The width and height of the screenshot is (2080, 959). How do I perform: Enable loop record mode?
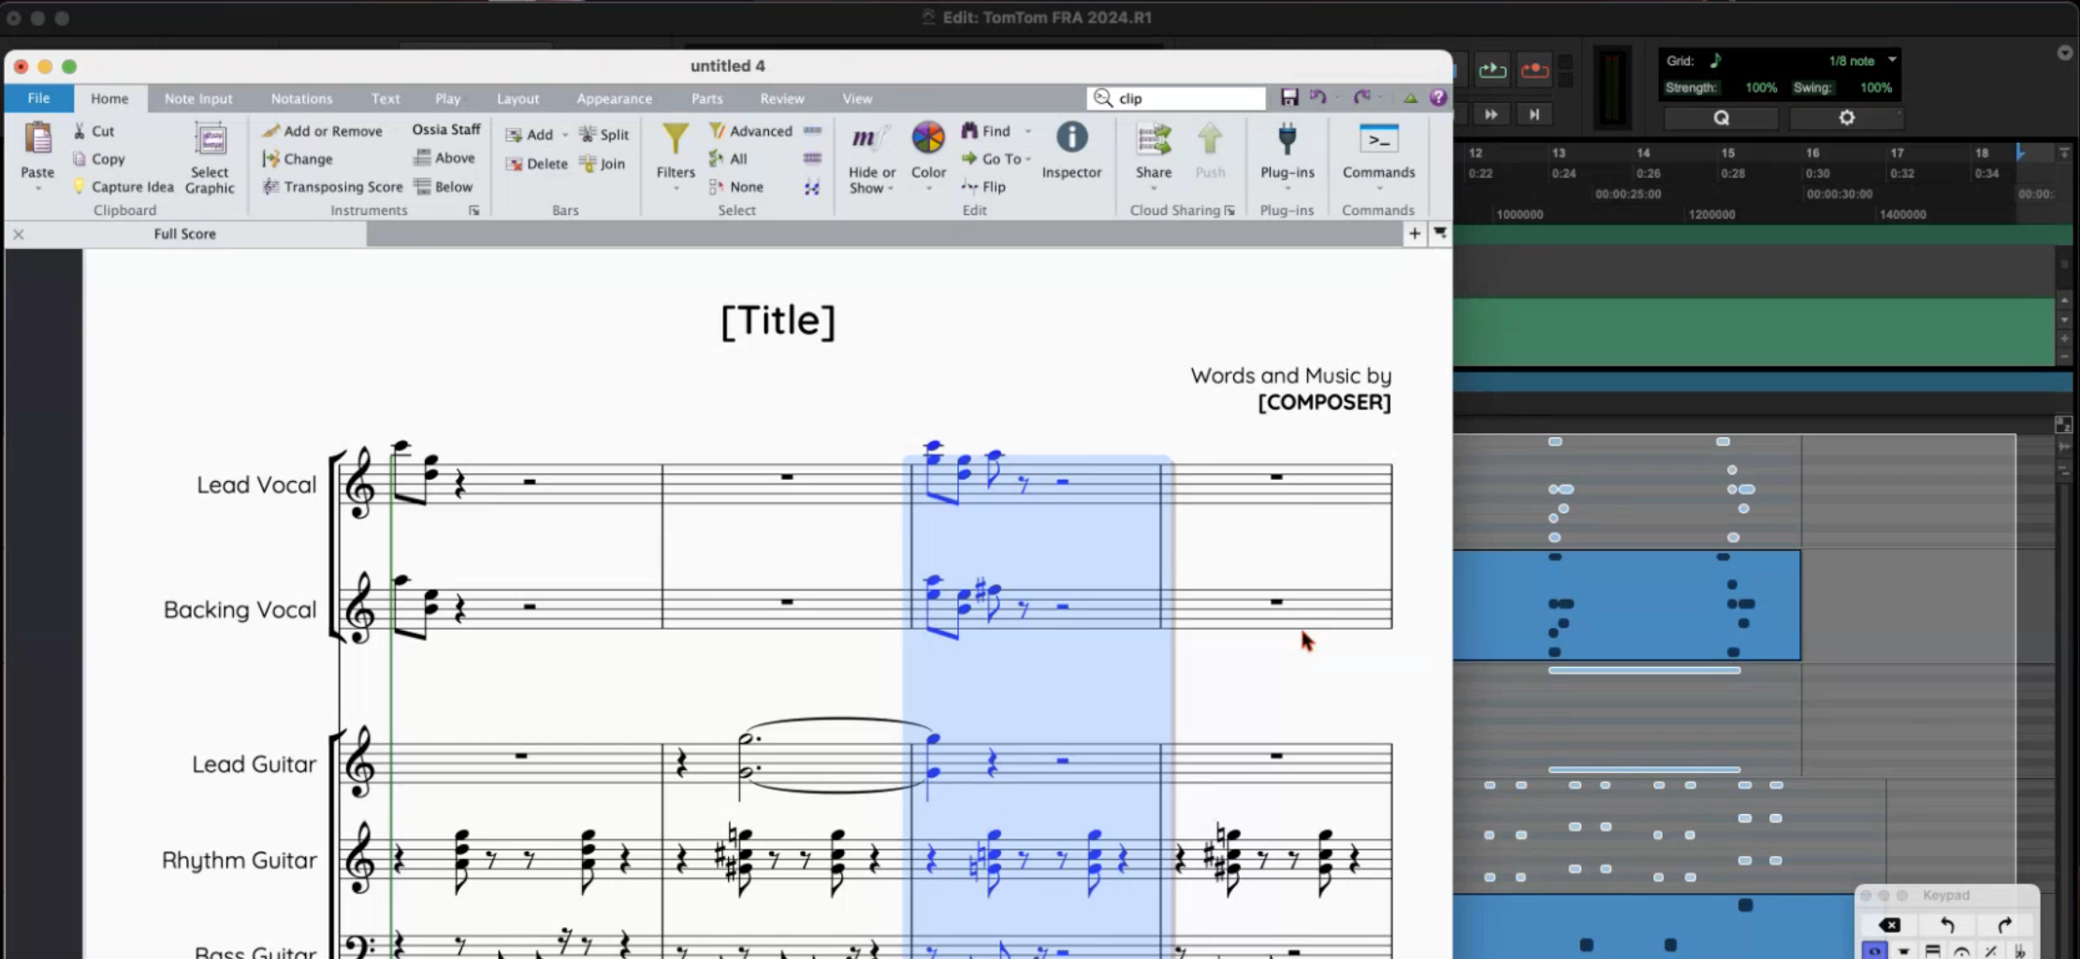(x=1534, y=70)
